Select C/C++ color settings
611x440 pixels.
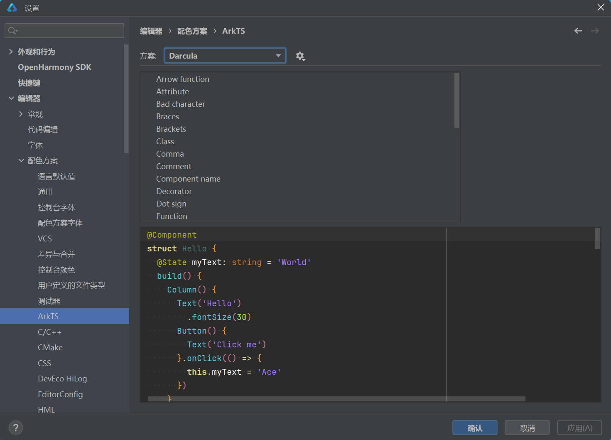click(50, 332)
